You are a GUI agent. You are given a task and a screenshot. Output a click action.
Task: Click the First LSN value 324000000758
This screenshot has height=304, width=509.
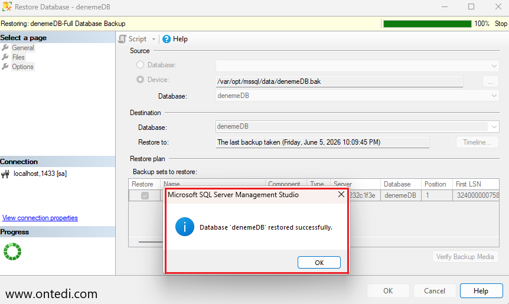point(476,195)
